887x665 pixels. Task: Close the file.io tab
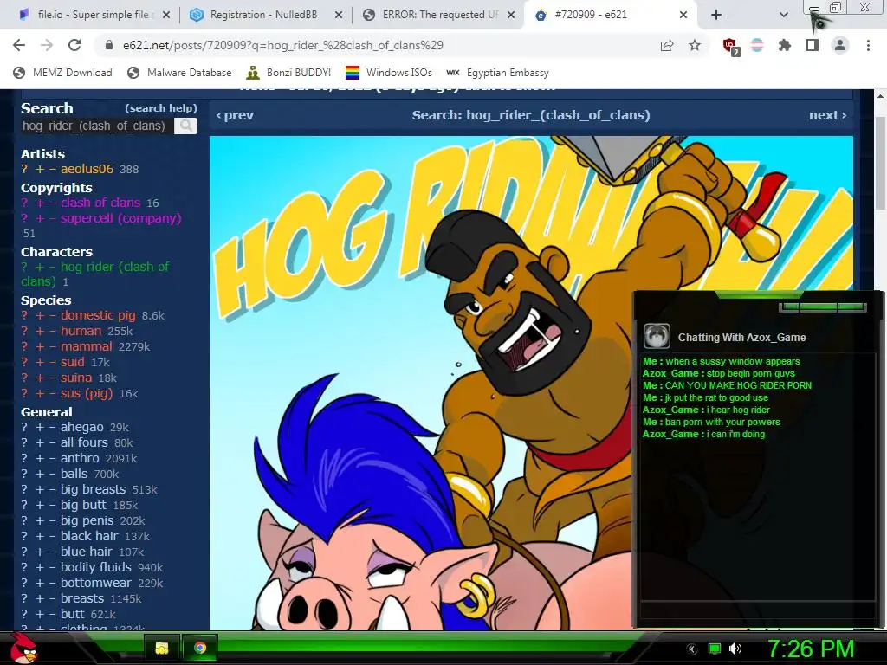166,15
